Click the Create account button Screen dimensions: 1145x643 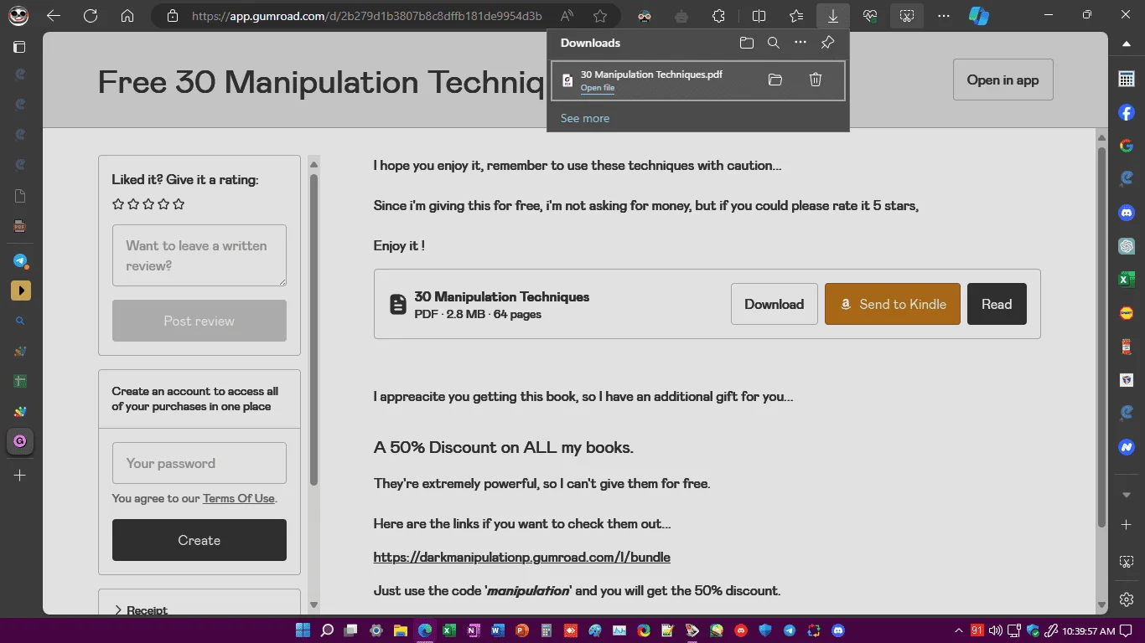coord(199,540)
